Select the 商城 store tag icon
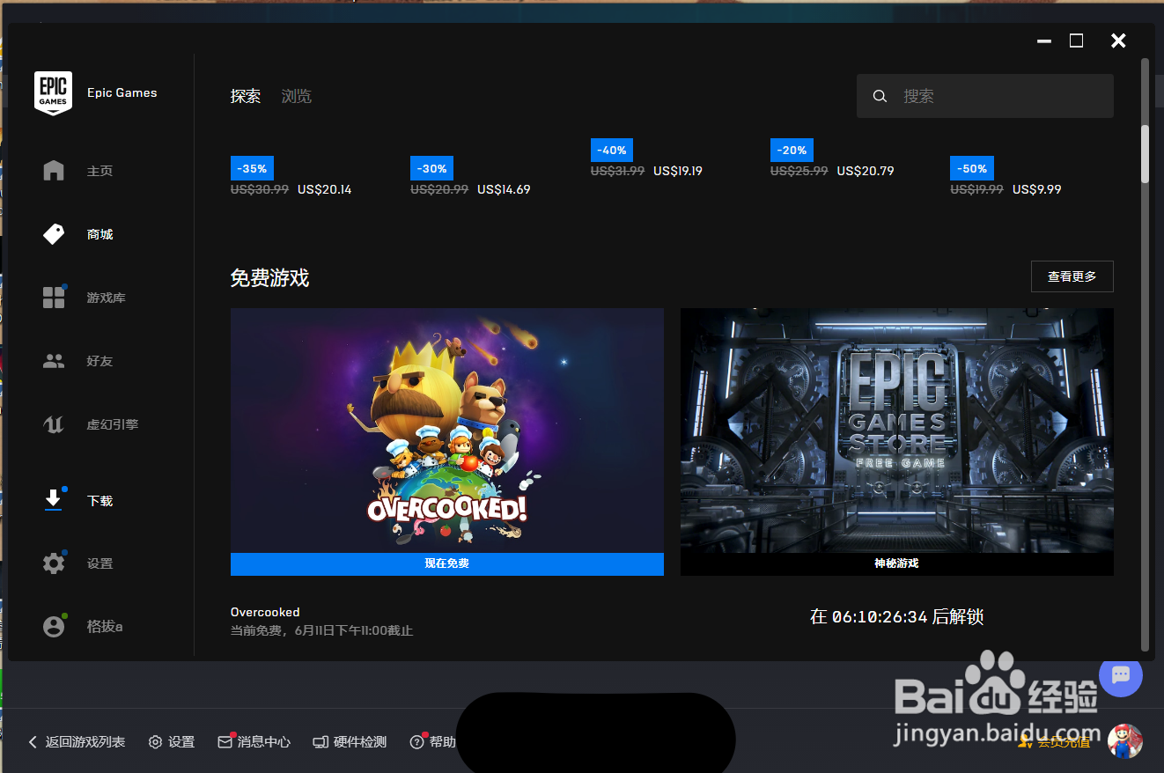Screen dimensions: 1164x773 pos(54,234)
